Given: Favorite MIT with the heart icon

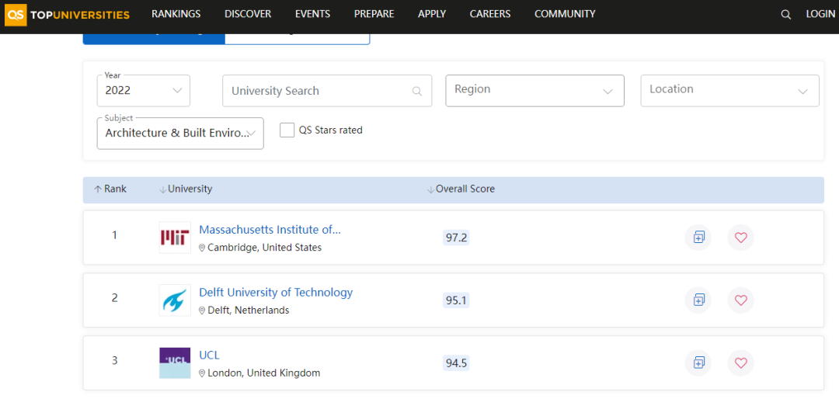Looking at the screenshot, I should click(740, 238).
